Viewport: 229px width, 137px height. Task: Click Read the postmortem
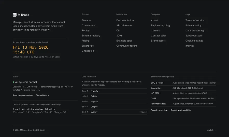pyautogui.click(x=23, y=95)
